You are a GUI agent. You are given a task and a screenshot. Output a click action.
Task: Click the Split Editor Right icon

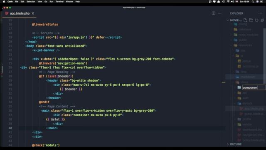click(213, 13)
